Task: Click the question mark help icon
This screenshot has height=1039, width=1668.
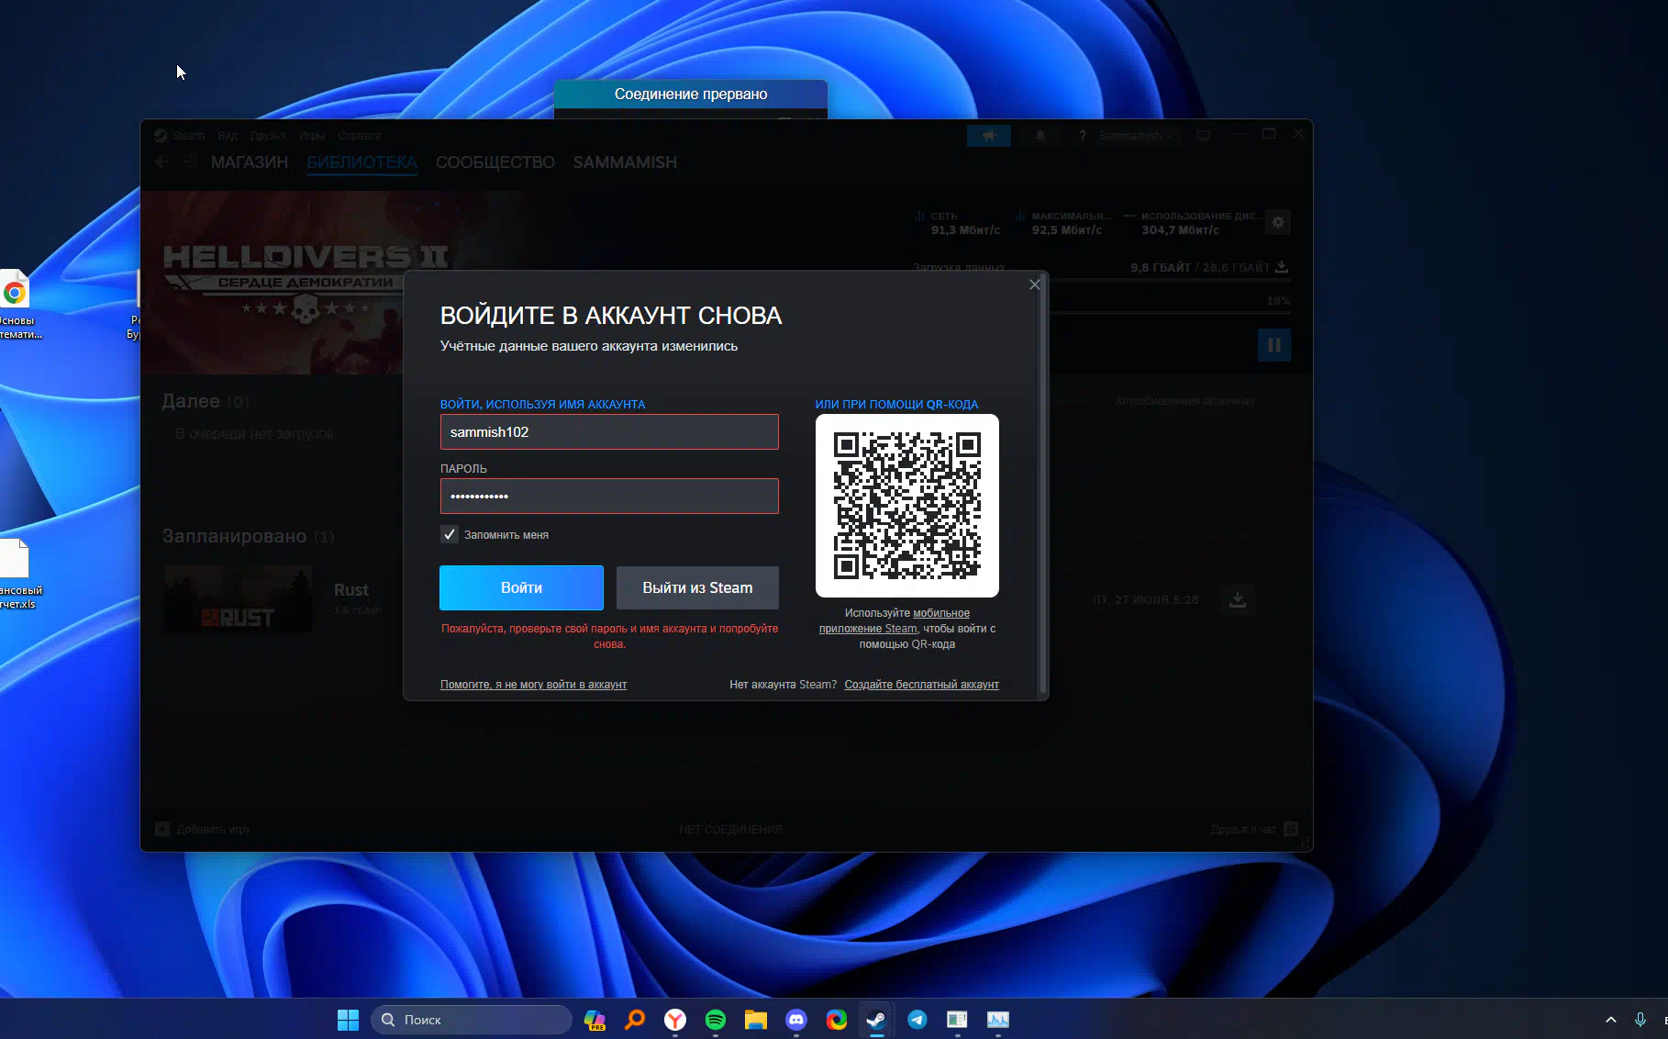Action: (x=1083, y=136)
